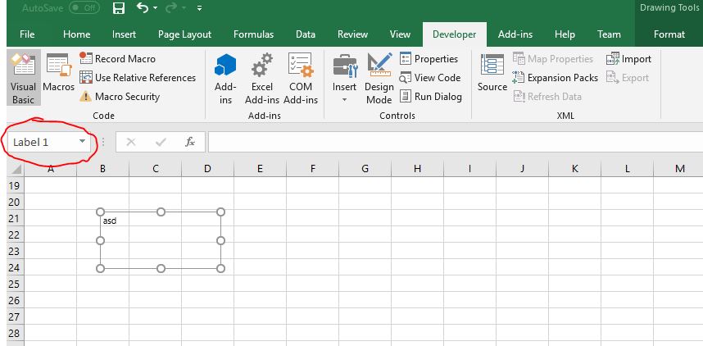
Task: Click the View Code button
Action: point(430,78)
